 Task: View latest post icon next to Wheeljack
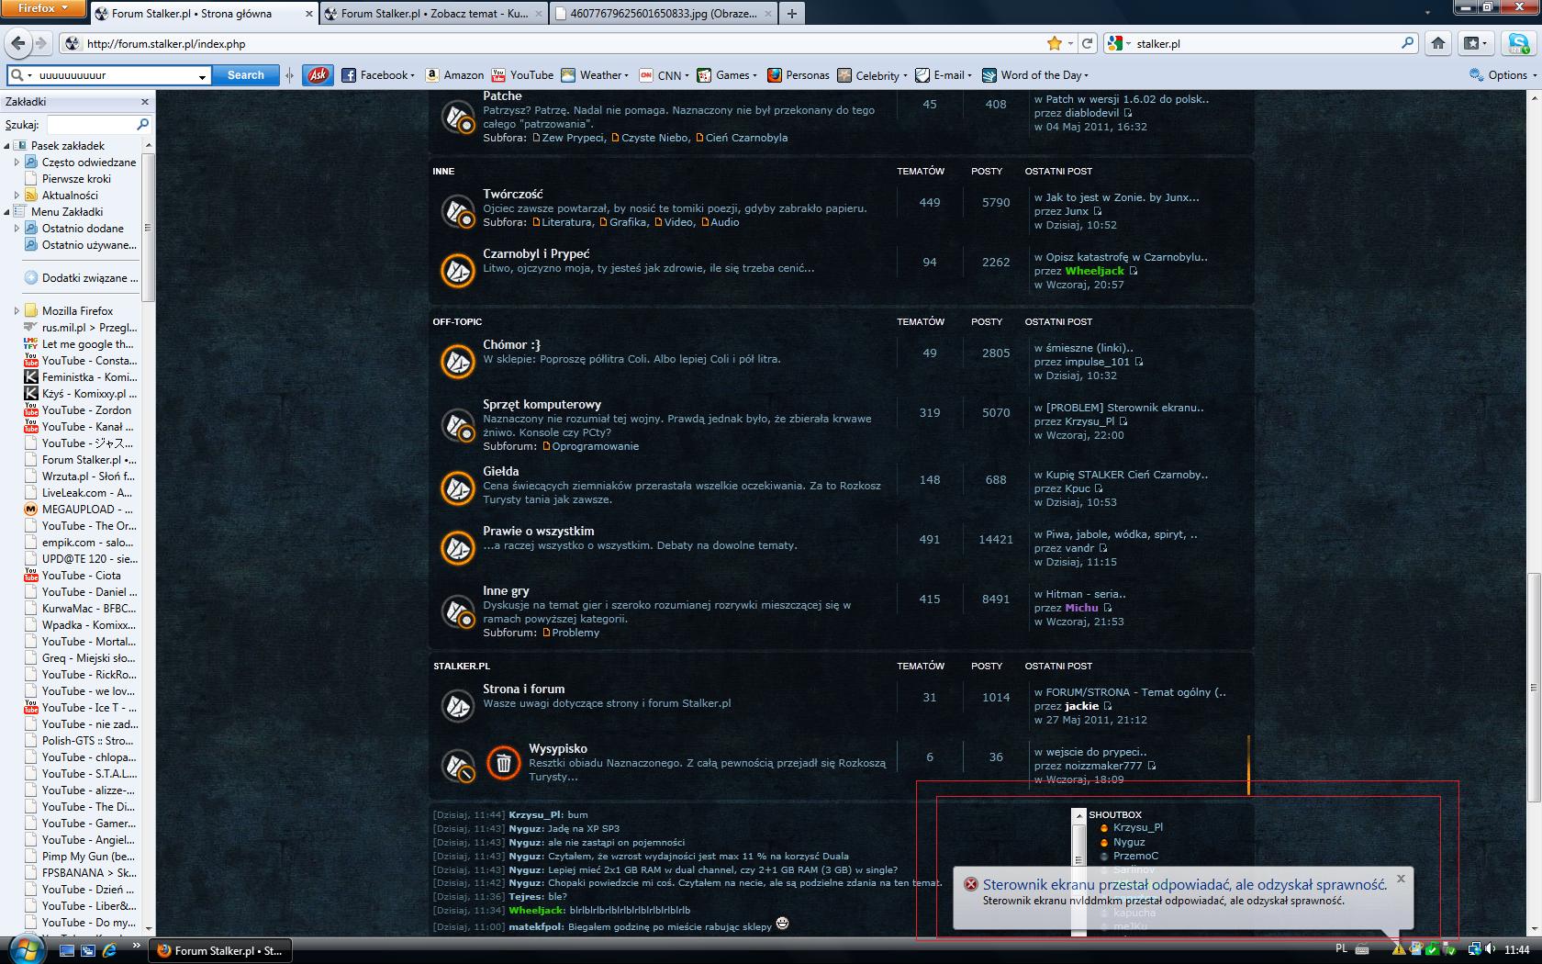(x=1134, y=271)
